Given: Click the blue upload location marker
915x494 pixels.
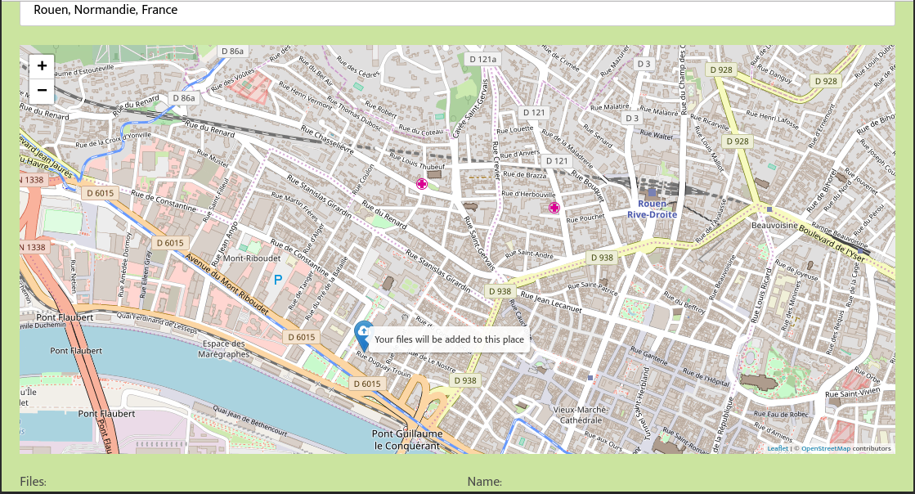Looking at the screenshot, I should click(x=364, y=336).
